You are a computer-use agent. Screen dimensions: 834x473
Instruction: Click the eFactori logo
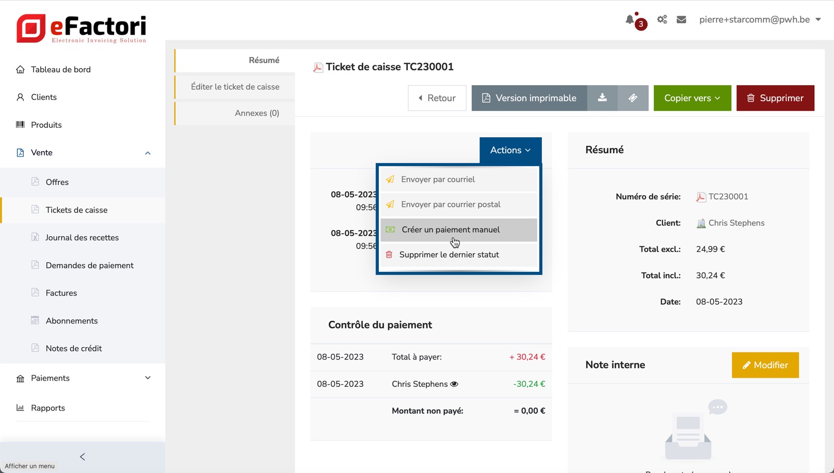pyautogui.click(x=82, y=28)
